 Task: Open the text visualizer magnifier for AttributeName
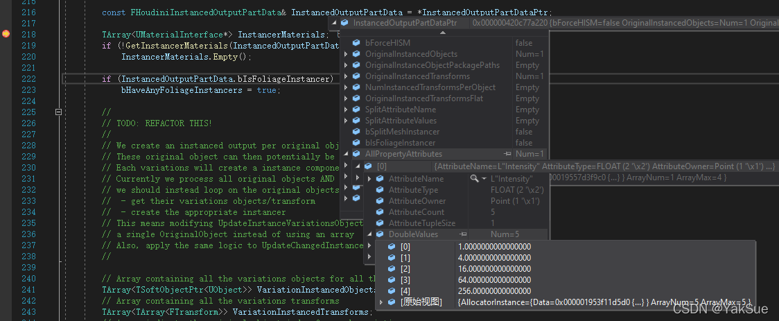475,178
